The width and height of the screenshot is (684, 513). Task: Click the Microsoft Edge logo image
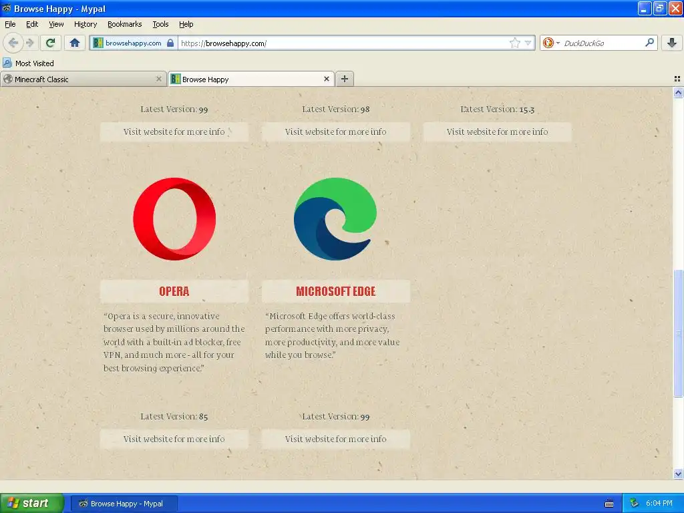click(335, 219)
